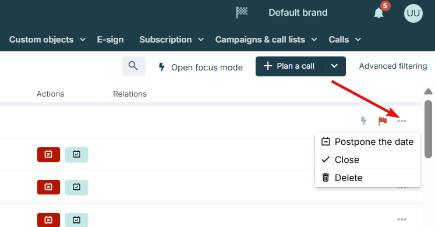Open notifications bell with 5 alerts

click(x=379, y=13)
